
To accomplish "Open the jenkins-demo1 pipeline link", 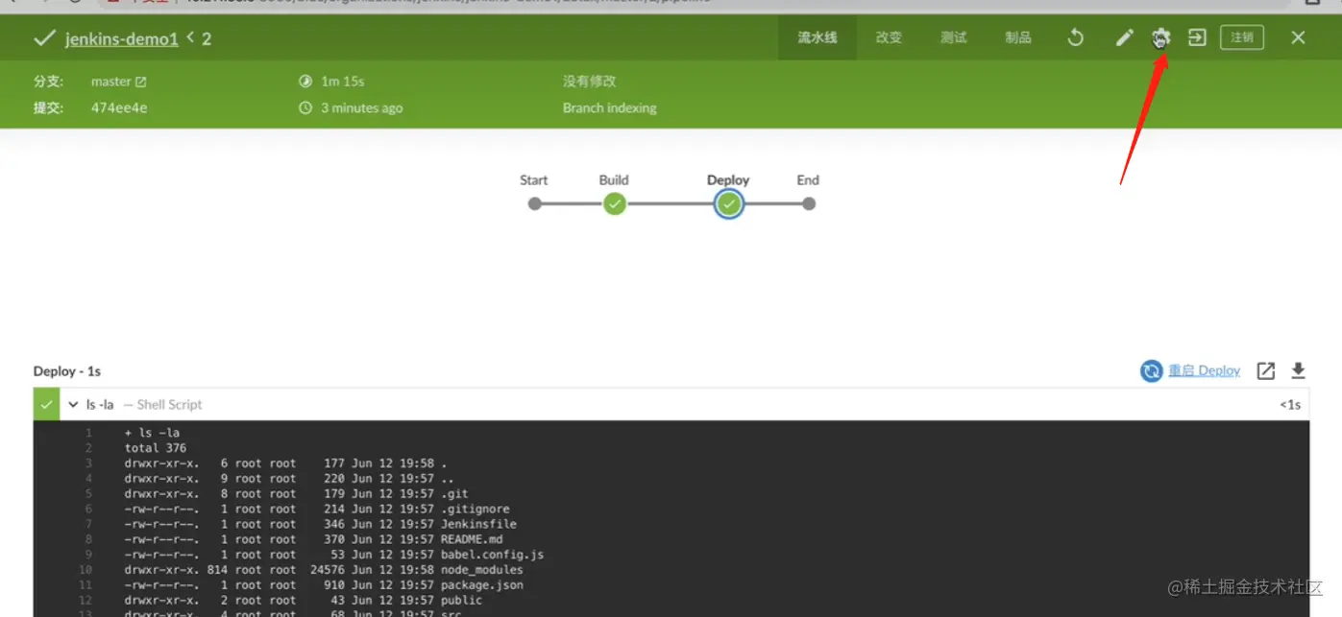I will tap(122, 39).
